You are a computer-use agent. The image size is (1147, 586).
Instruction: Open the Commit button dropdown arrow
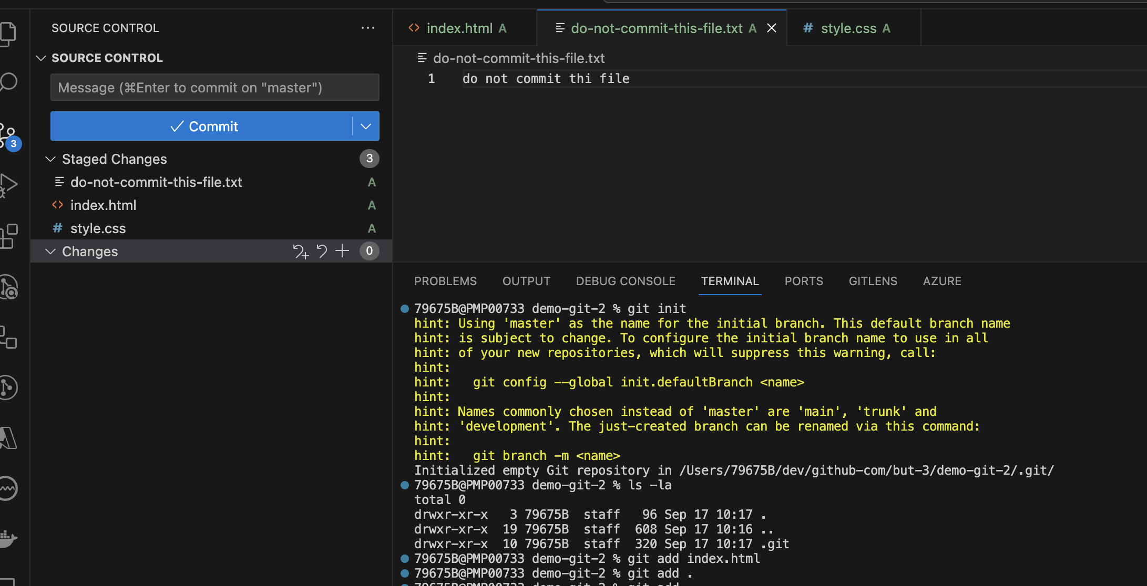(x=366, y=126)
